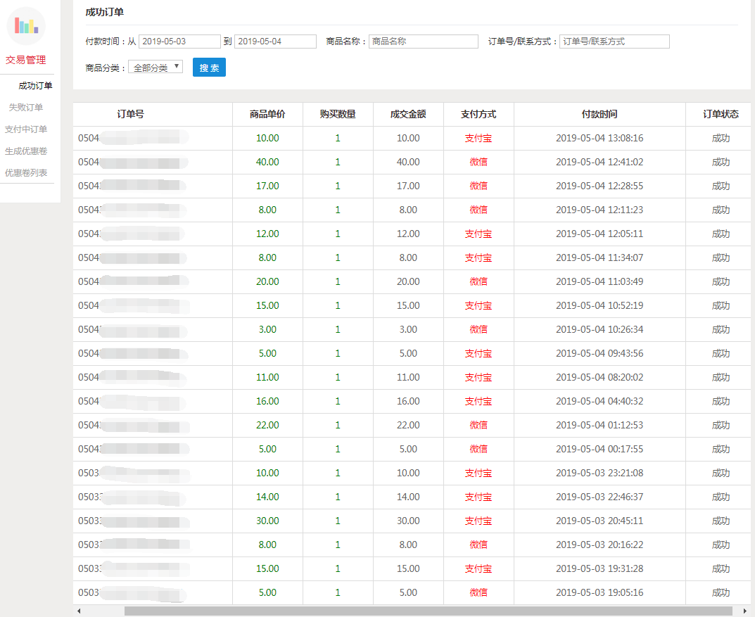This screenshot has height=617, width=755.
Task: Click transaction amount 40.00 in black
Action: (408, 163)
